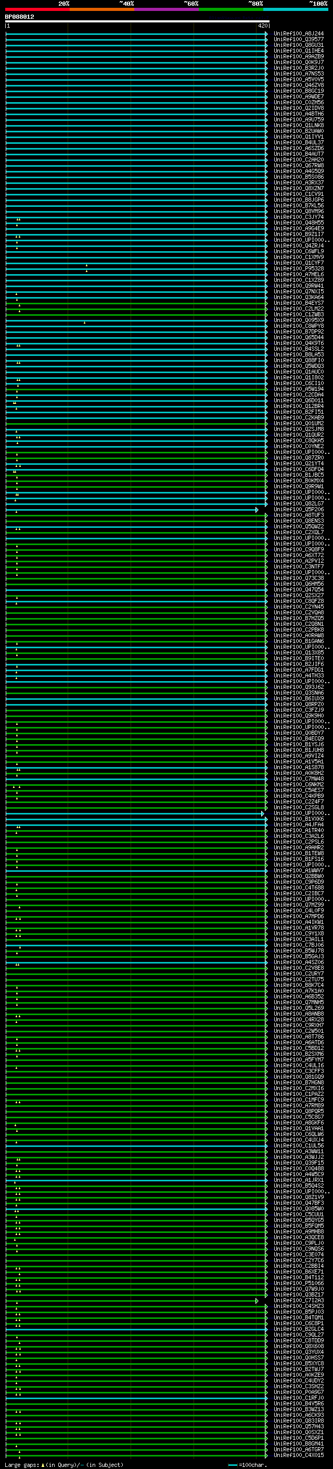Screen dimensions: 333x1469
Task: Click the cyan =100char scale legend line
Action: click(232, 1464)
